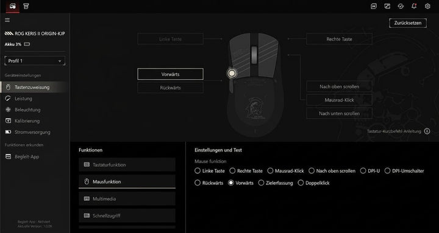The image size is (439, 233).
Task: Choose the Doppelklick radio option
Action: click(301, 183)
